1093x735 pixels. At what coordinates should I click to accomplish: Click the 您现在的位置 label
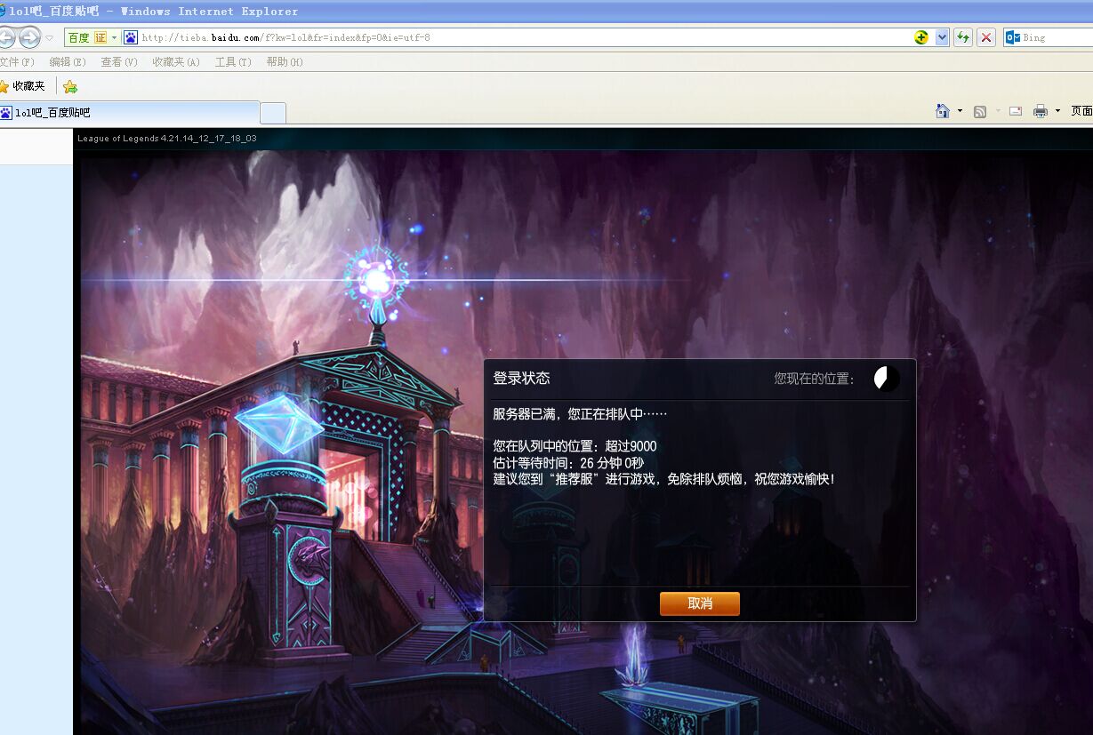(x=815, y=379)
